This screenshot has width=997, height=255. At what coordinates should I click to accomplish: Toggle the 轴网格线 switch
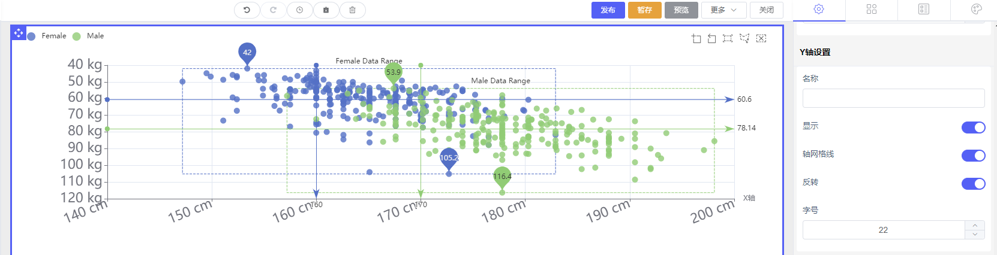973,156
